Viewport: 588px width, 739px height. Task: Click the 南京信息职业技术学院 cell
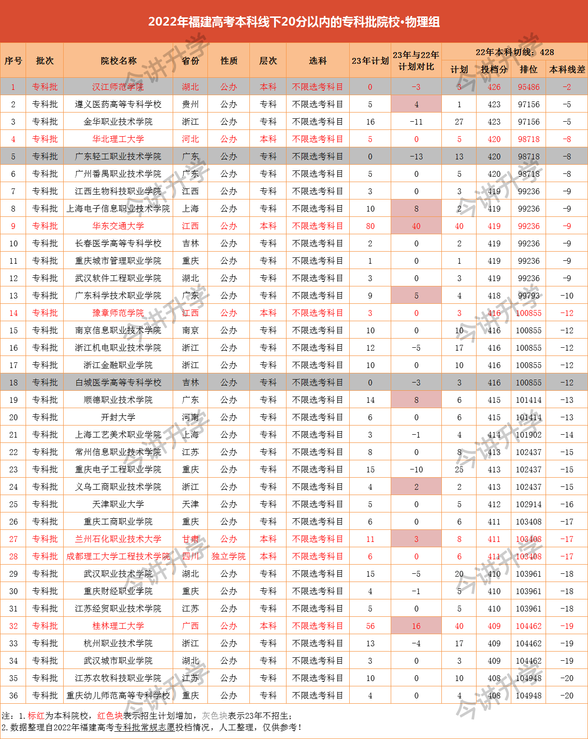click(118, 330)
